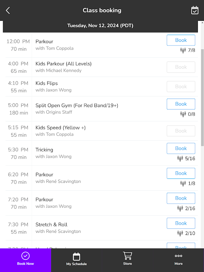Click the attendee icon beside 7/8
Screen dimensions: 204x272
pos(183,50)
